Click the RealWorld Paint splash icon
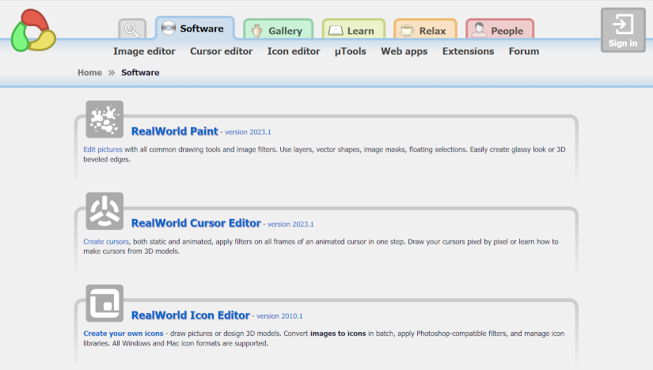 104,119
